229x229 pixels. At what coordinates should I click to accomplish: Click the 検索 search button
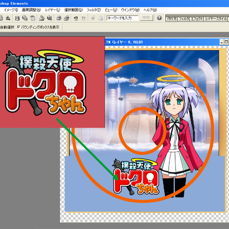(x=146, y=18)
